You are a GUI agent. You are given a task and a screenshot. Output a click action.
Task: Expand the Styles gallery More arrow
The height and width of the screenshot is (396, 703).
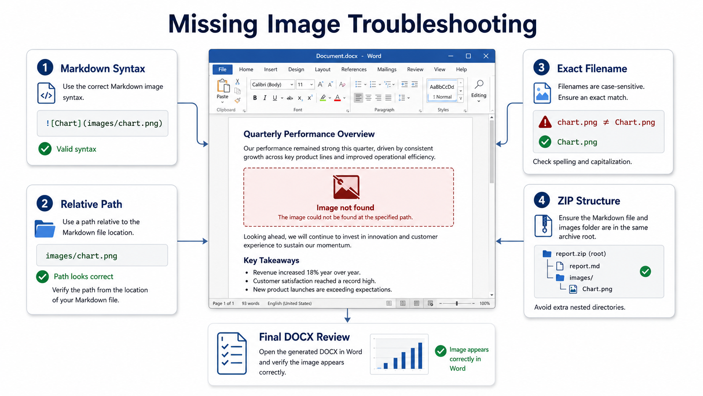pyautogui.click(x=461, y=98)
